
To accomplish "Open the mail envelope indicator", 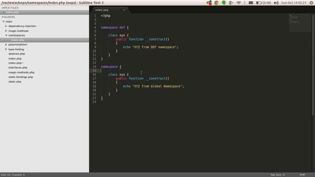I will (251, 3).
